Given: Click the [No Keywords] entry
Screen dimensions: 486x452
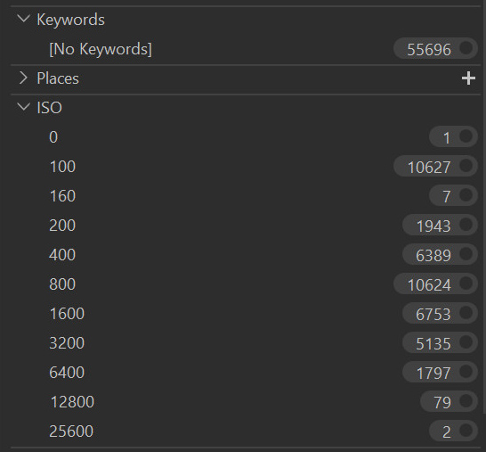Looking at the screenshot, I should (x=101, y=49).
